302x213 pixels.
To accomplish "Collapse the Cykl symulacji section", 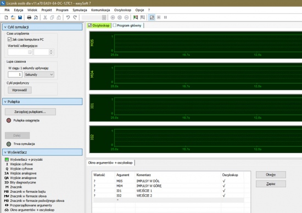I will point(5,27).
